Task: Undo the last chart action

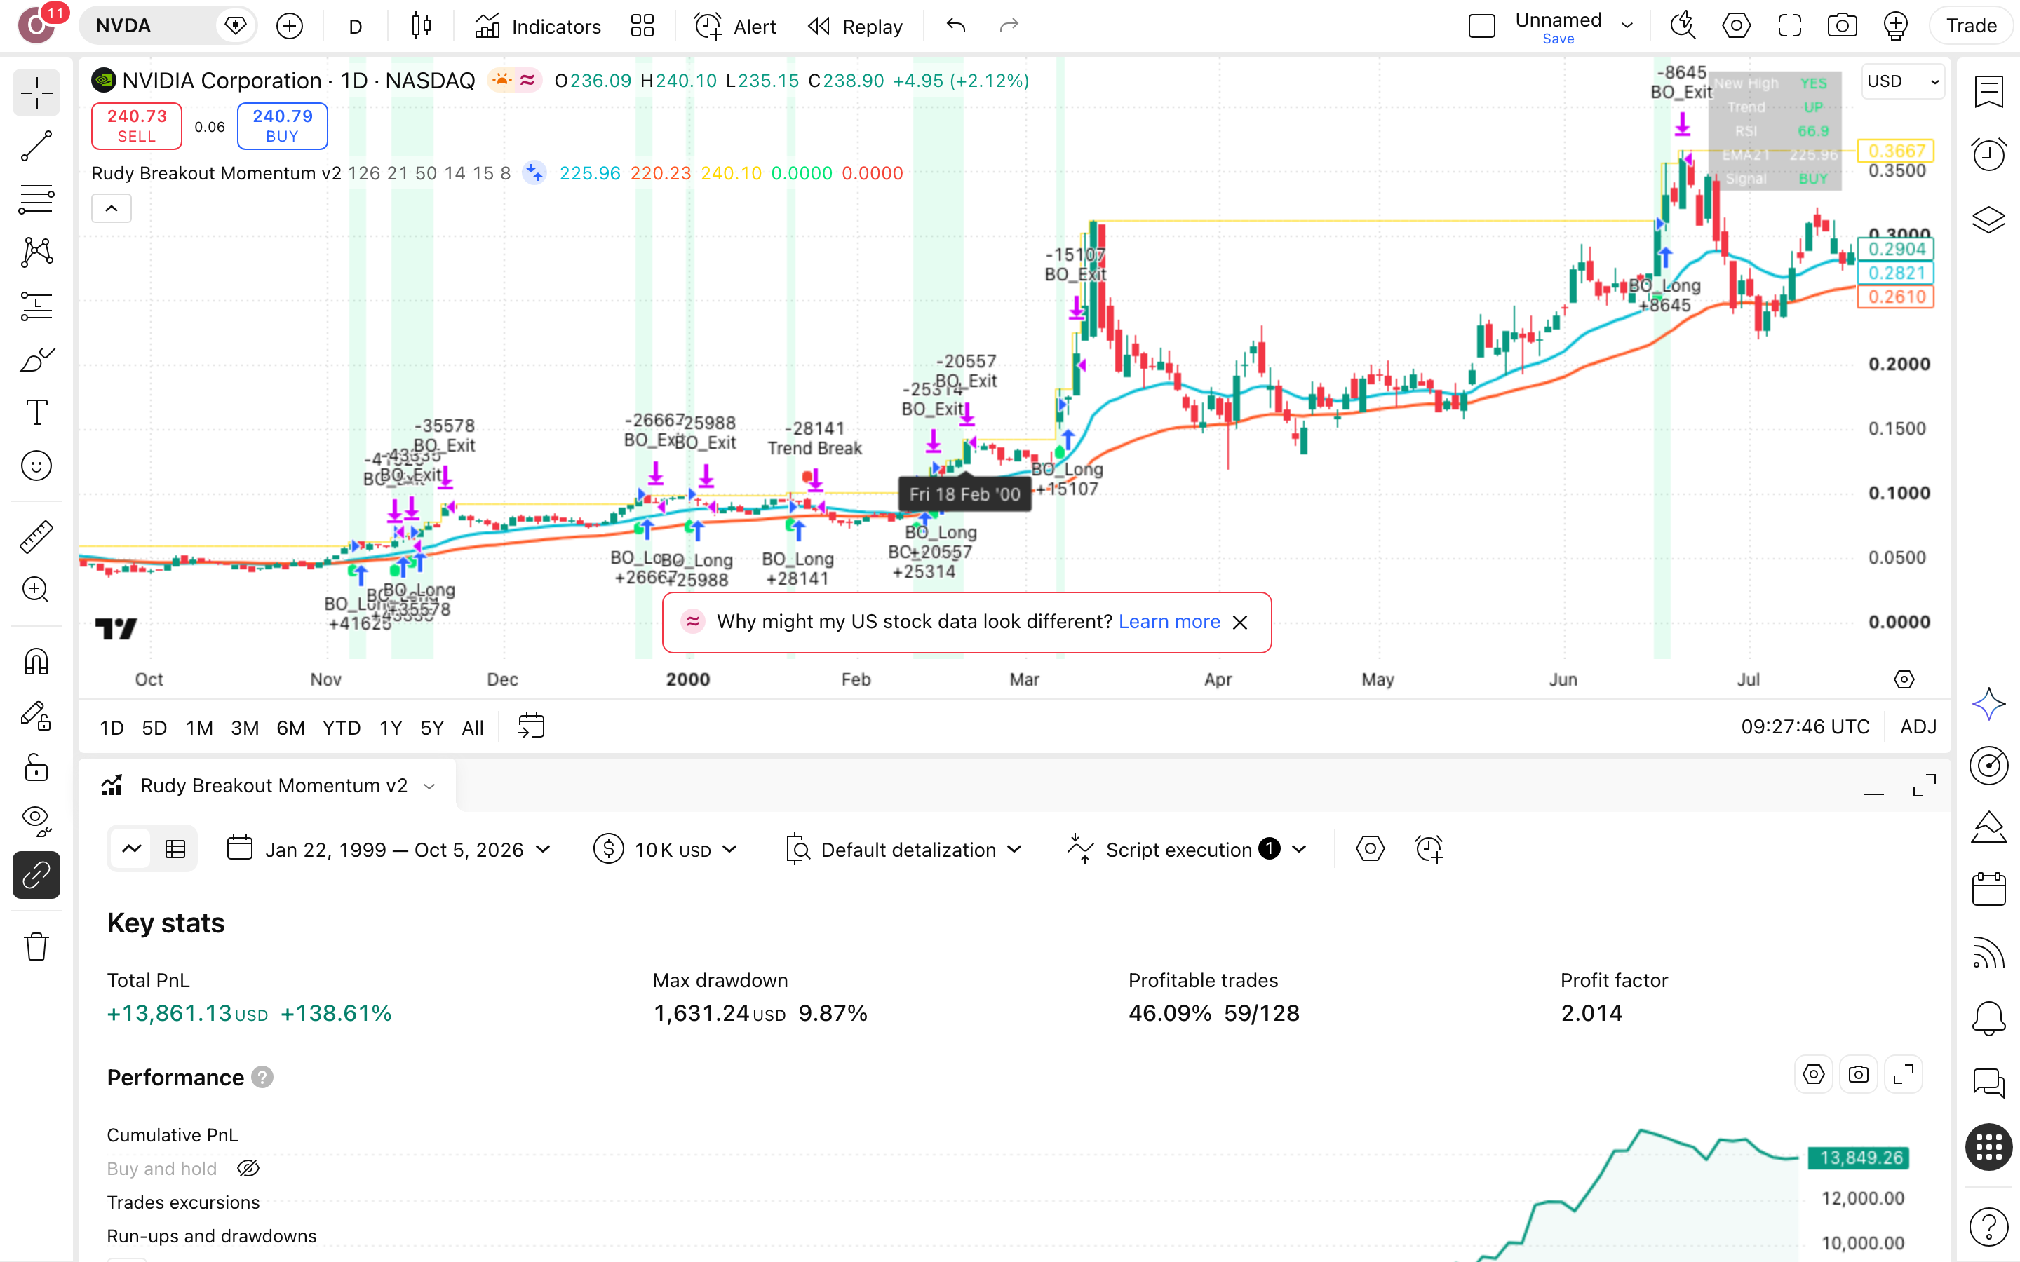Action: [x=956, y=26]
